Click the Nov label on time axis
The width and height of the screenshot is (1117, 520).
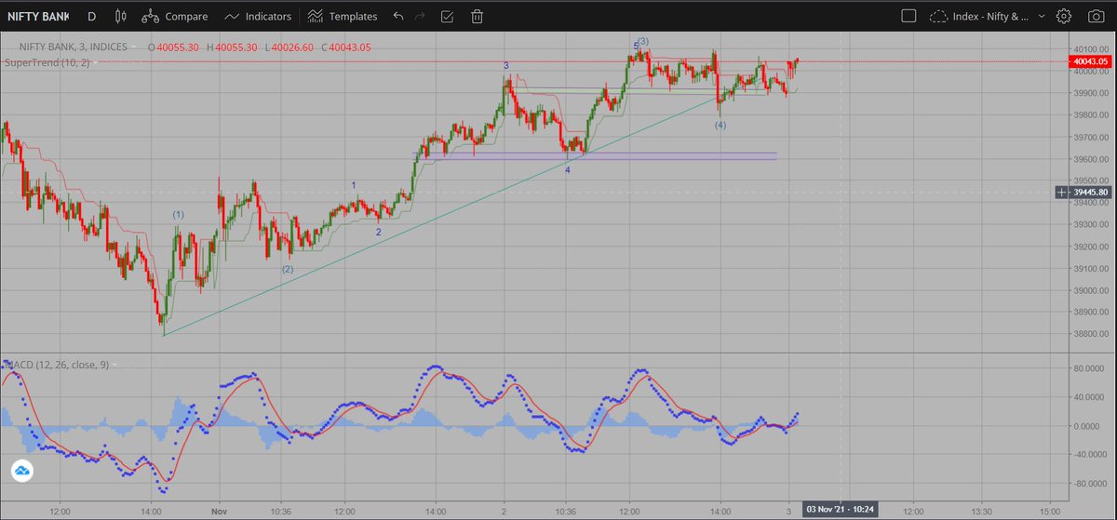pos(220,511)
